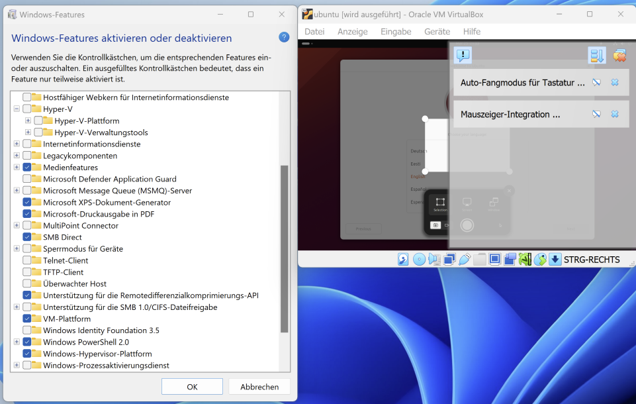Click the audio speaker icon in VirtualBox status bar
636x404 pixels.
tap(434, 260)
